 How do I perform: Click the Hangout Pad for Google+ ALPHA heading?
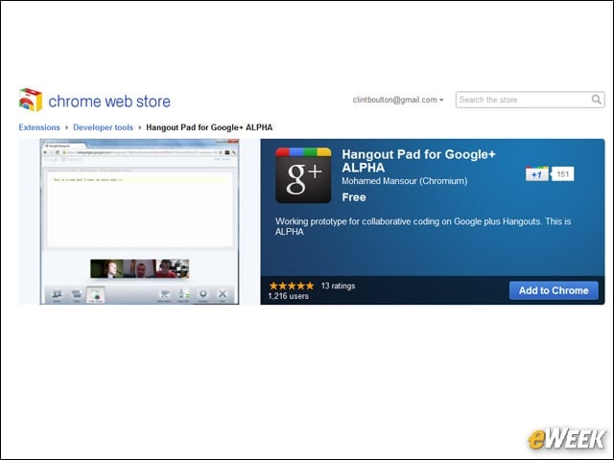click(x=418, y=161)
